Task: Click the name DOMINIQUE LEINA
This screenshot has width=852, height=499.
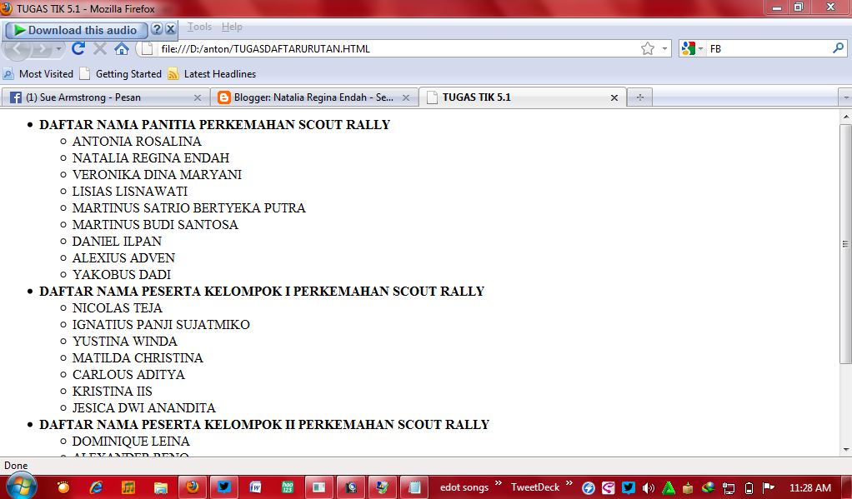Action: (x=131, y=441)
